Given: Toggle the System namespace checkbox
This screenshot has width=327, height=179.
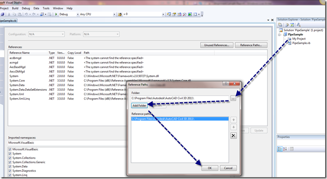Looking at the screenshot, I should point(10,154).
